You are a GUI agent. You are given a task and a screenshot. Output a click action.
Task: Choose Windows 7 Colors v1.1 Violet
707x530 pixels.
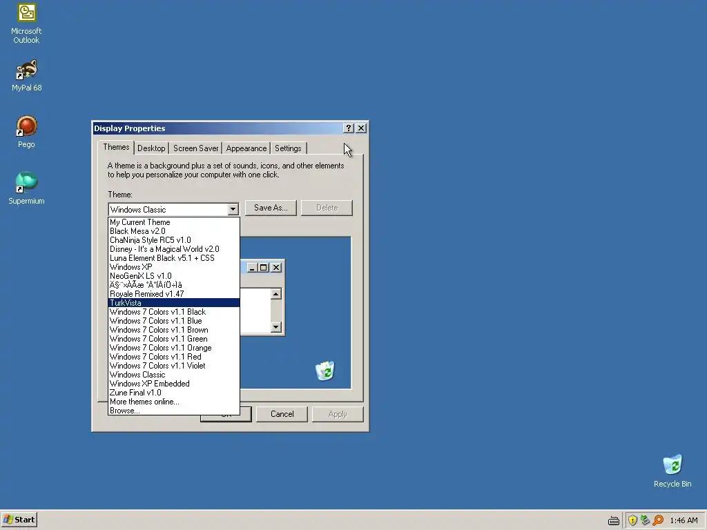click(x=173, y=366)
